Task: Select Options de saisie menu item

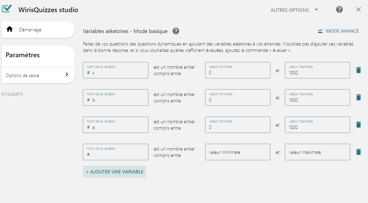Action: (38, 75)
